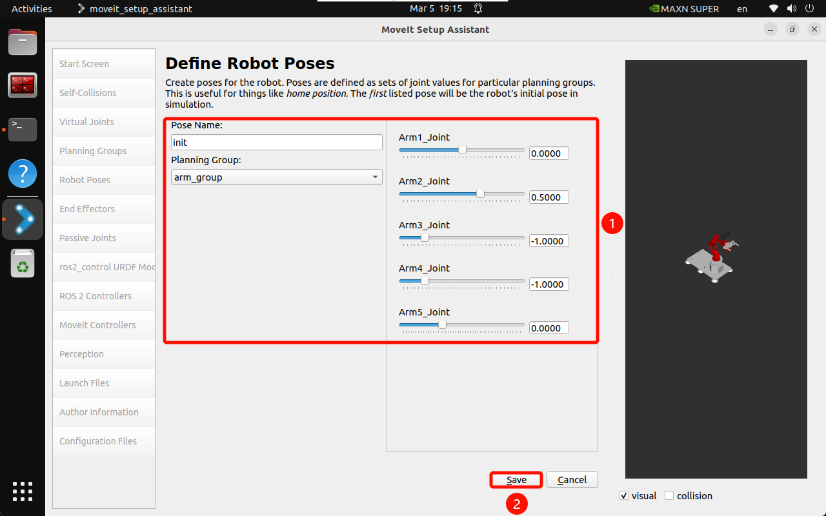Go to Configuration Files step

[x=104, y=441]
